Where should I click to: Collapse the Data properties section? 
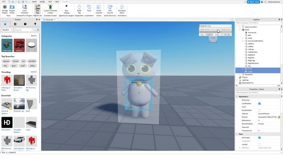(237, 134)
